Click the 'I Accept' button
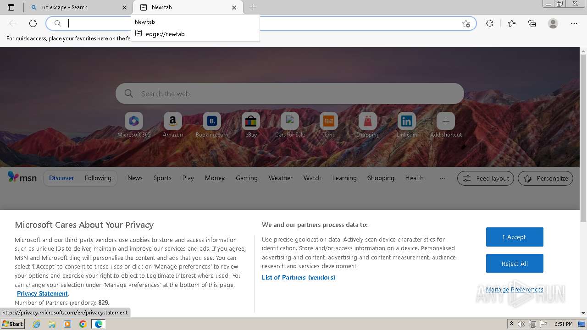 coord(515,237)
